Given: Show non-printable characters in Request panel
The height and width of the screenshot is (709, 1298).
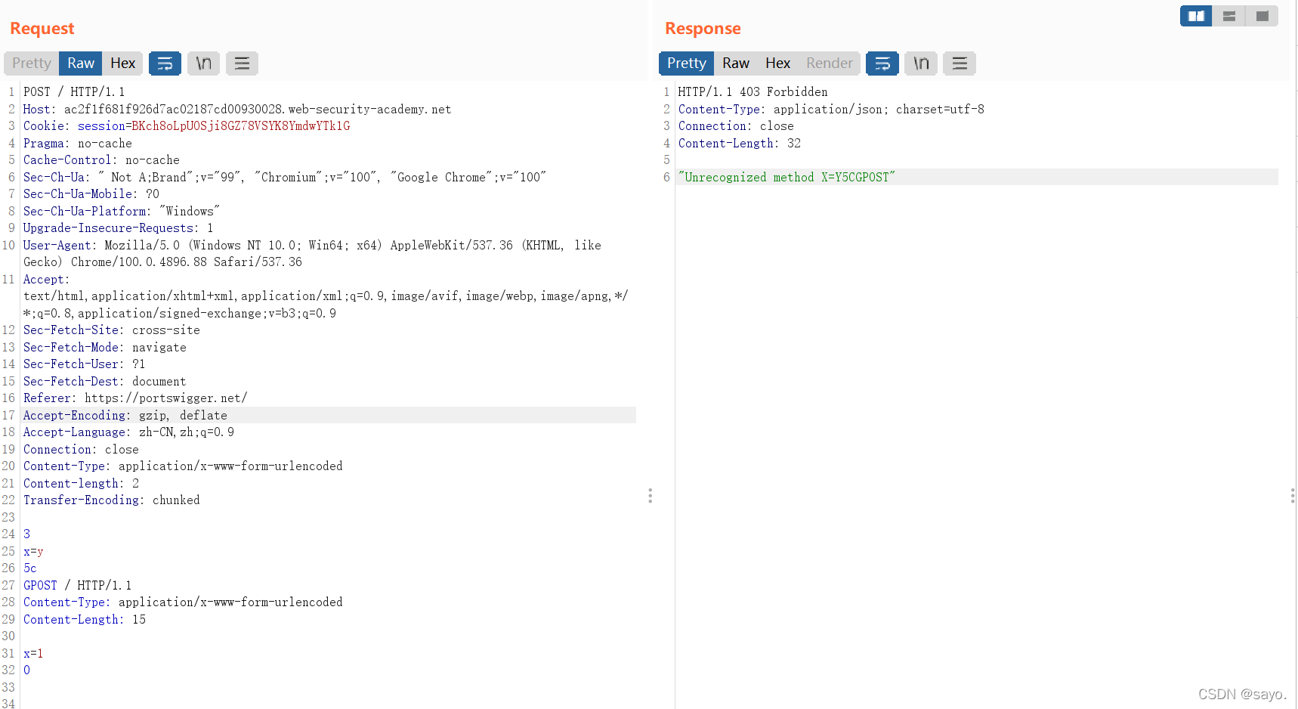Looking at the screenshot, I should (x=204, y=63).
